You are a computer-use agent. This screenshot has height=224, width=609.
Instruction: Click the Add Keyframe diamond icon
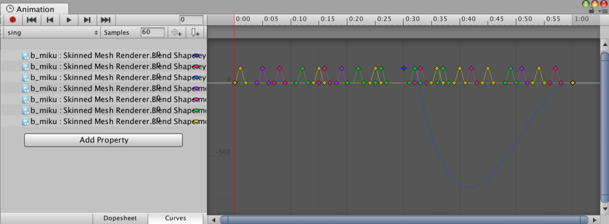tap(177, 33)
